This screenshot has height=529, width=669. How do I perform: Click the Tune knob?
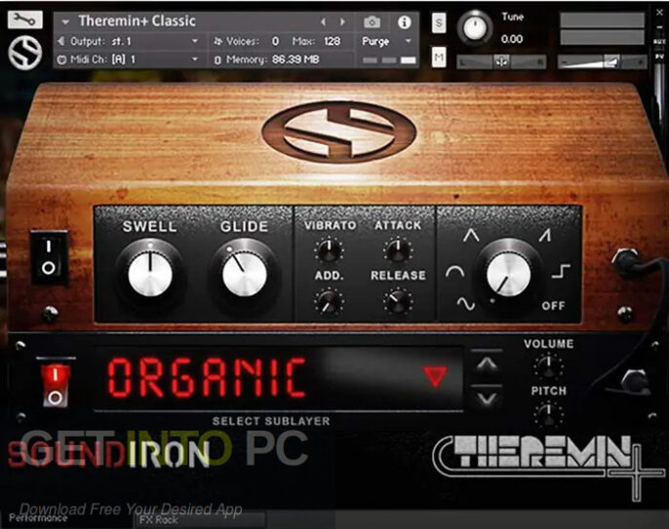[x=475, y=27]
